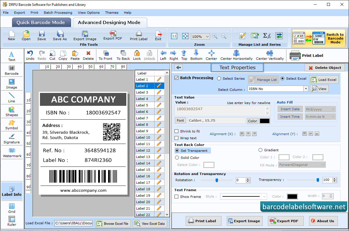Uncheck Batch Processing checkbox

(x=177, y=78)
